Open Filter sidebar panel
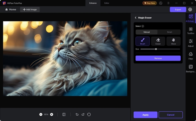This screenshot has height=121, width=196. (191, 56)
